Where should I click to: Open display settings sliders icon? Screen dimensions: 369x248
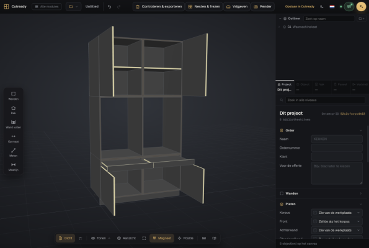[x=81, y=238]
